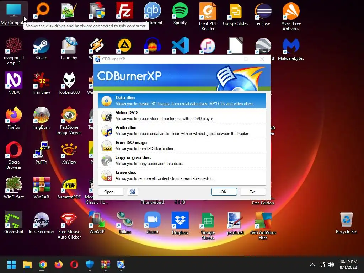Launch WinRAR from desktop
Screen dimensions: 364x273
[x=41, y=188]
